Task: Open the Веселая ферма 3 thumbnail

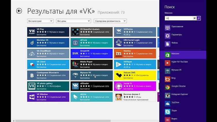Action: click(119, 97)
